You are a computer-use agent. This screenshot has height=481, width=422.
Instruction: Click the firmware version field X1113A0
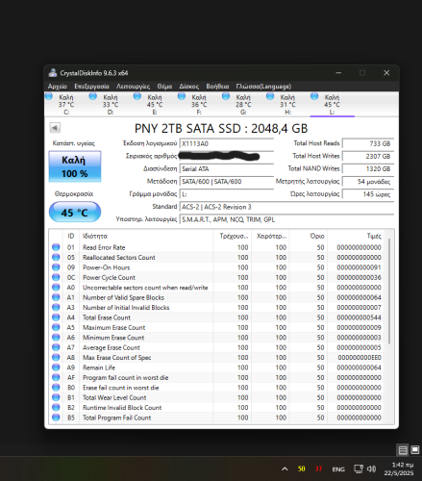[x=226, y=143]
